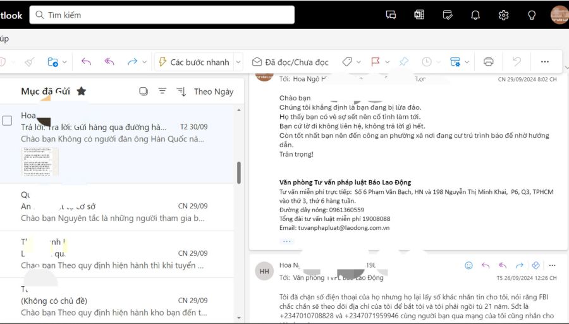569x324 pixels.
Task: Click the reply icon on HH message
Action: 486,265
